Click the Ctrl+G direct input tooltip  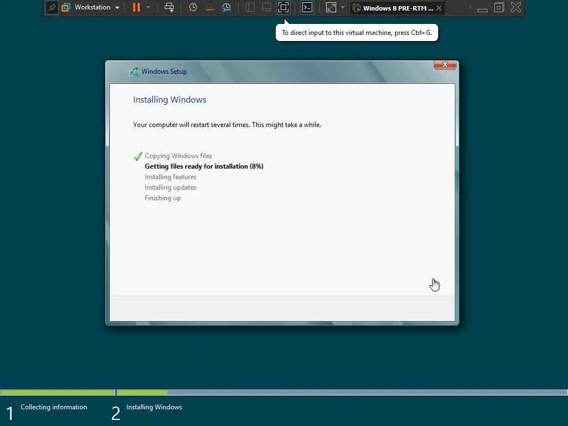coord(357,33)
